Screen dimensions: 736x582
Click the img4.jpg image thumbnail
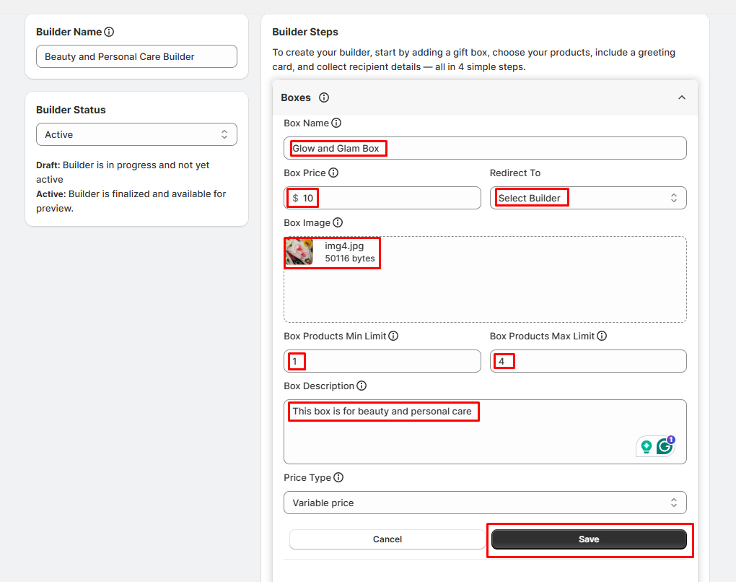click(x=299, y=252)
